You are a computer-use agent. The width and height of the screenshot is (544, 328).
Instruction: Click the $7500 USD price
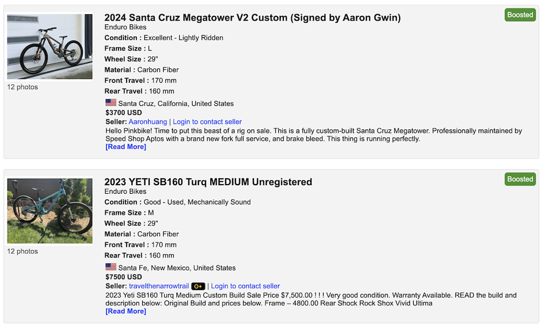(x=124, y=277)
